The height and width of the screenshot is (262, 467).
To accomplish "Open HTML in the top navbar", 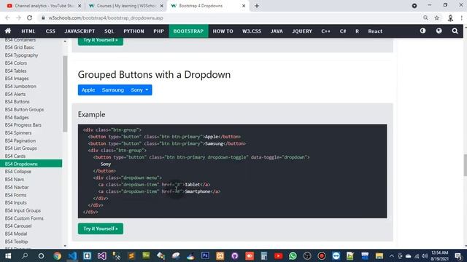I will click(28, 31).
